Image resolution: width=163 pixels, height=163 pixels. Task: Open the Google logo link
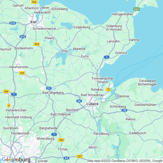click(x=10, y=160)
